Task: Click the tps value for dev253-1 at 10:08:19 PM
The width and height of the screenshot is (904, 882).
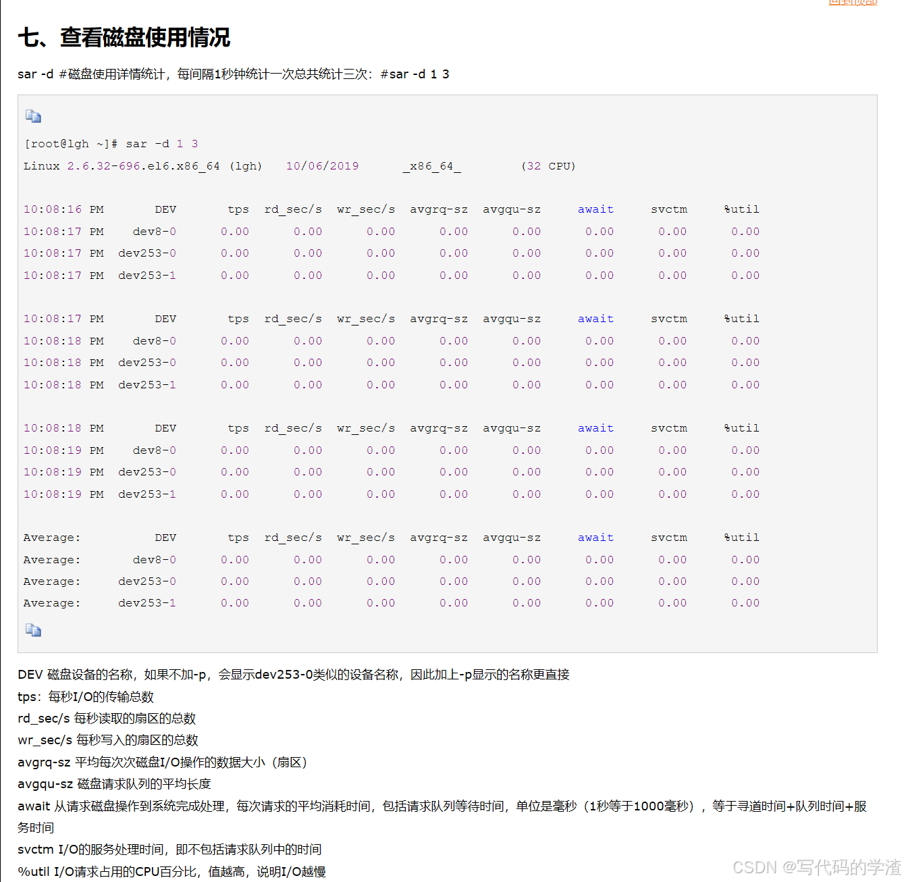Action: coord(235,494)
